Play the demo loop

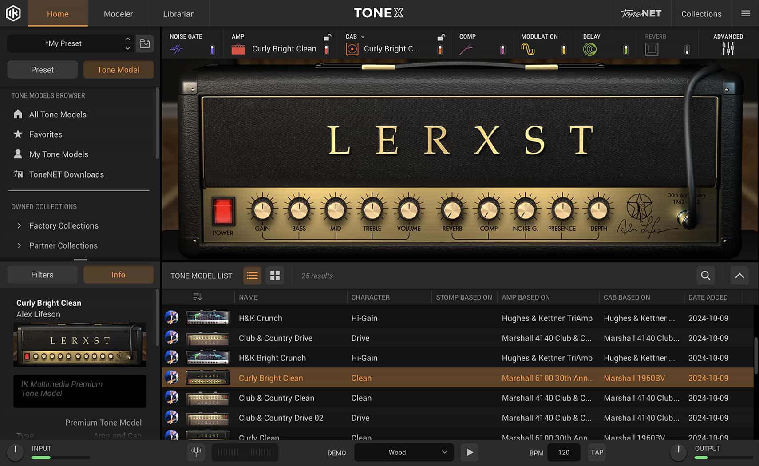coord(470,452)
